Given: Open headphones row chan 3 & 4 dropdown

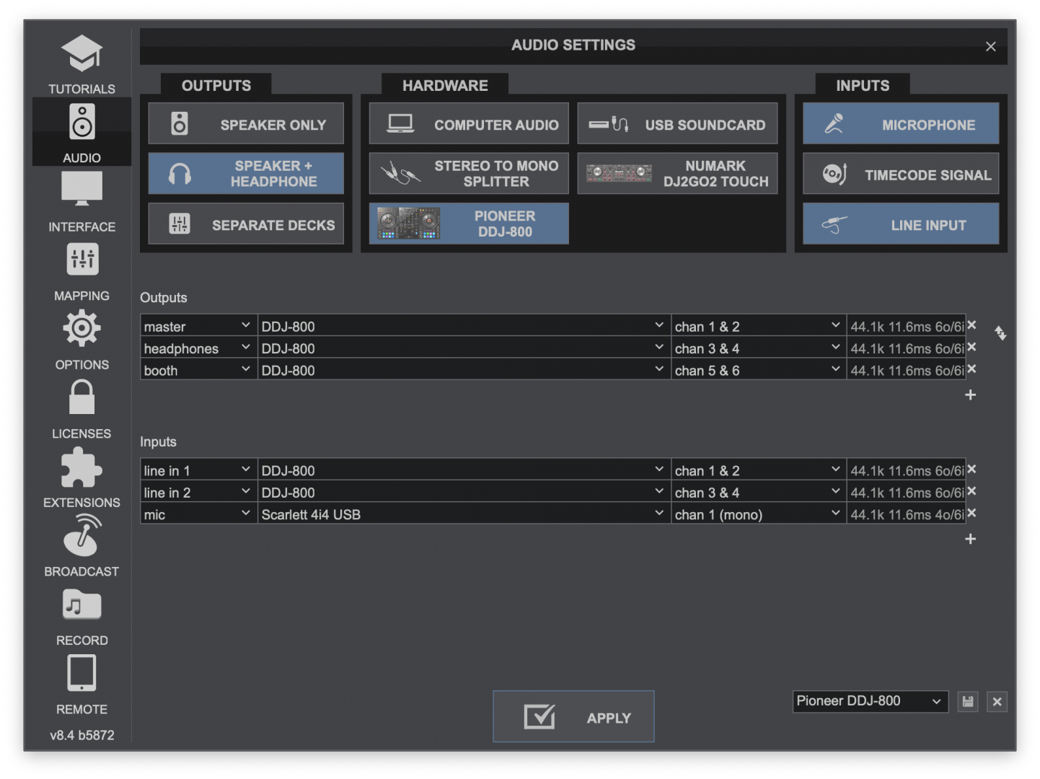Looking at the screenshot, I should point(758,348).
